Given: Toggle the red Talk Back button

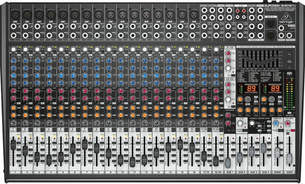Looking at the screenshot, I should [x=293, y=130].
